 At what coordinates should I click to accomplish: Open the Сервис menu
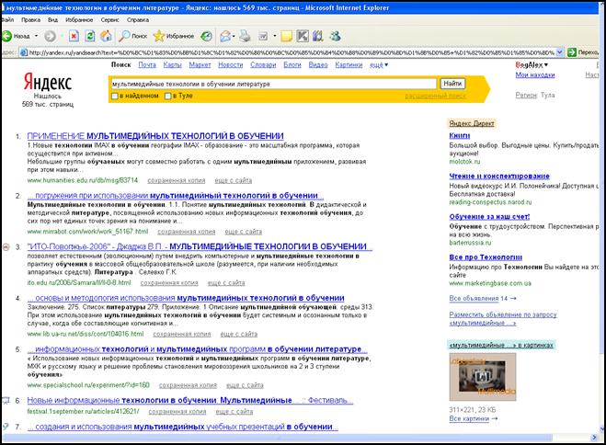tap(109, 19)
